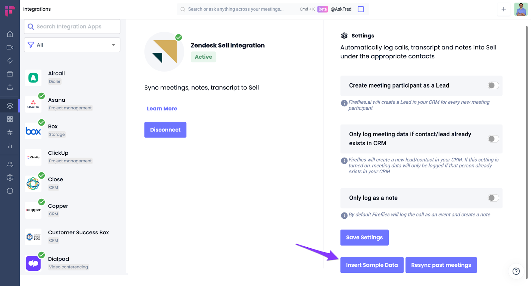
Task: Select Asana in integrations list
Action: point(57,100)
